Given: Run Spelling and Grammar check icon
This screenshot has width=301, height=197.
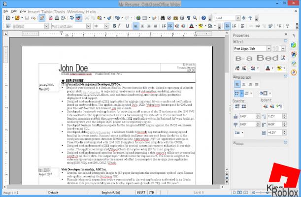Looking at the screenshot, I should [72, 18].
